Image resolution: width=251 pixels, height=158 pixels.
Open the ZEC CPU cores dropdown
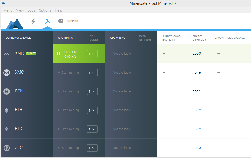coord(92,148)
